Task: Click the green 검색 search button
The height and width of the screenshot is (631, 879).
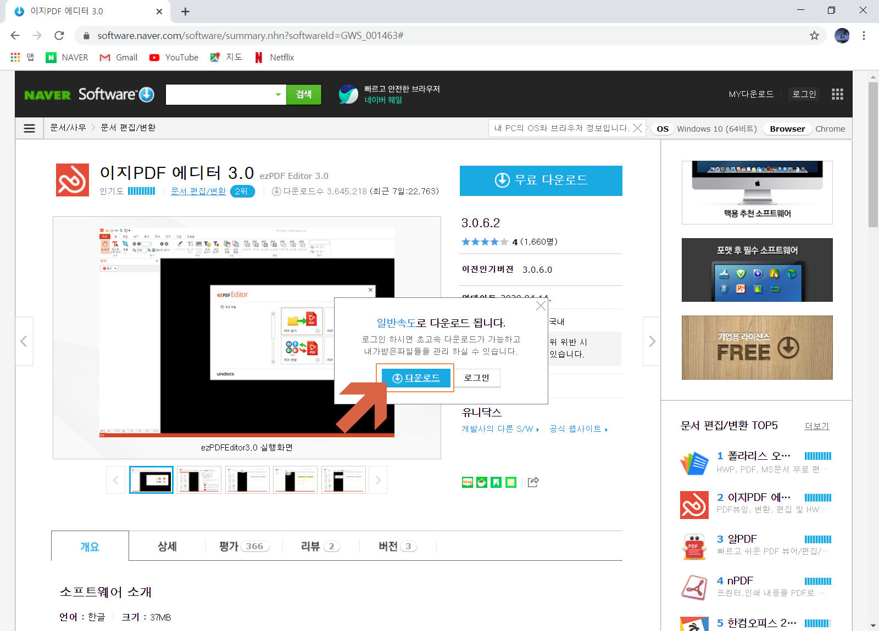Action: tap(304, 94)
